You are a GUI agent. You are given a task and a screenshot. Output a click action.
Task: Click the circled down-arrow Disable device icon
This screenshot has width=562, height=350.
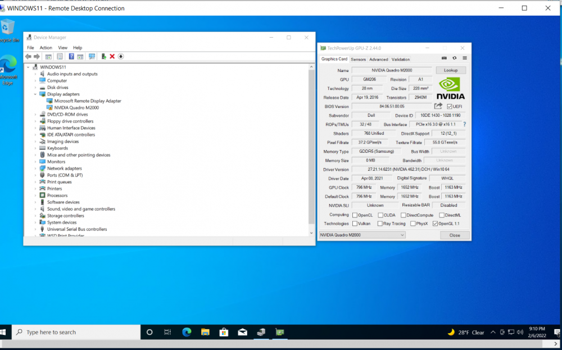(121, 57)
